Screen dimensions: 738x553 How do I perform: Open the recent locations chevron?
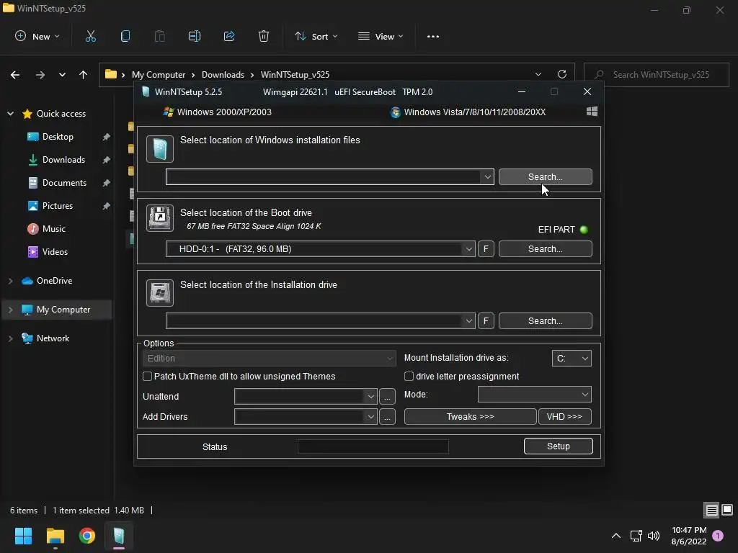62,75
